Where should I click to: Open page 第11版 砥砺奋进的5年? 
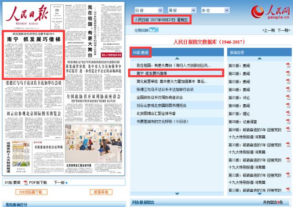coord(255,163)
